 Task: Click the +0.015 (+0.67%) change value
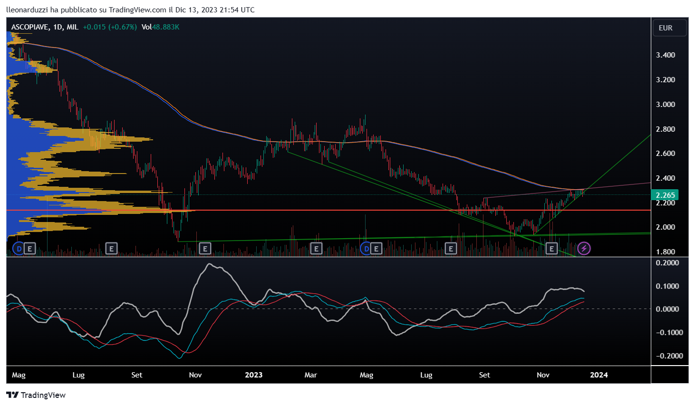tap(110, 27)
